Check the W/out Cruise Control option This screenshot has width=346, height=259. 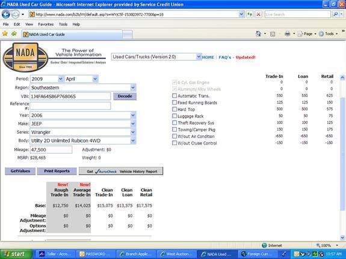pyautogui.click(x=175, y=143)
